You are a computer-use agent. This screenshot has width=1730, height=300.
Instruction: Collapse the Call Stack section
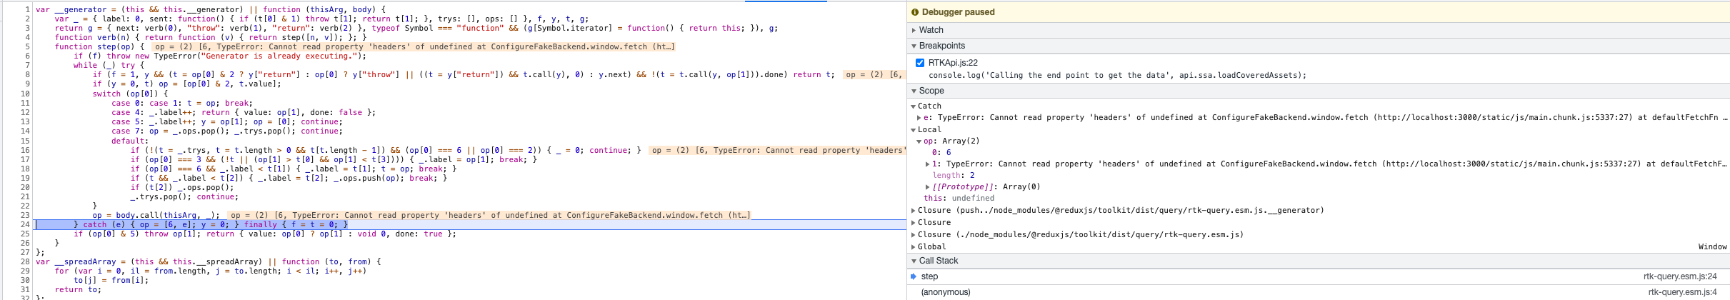click(x=914, y=261)
